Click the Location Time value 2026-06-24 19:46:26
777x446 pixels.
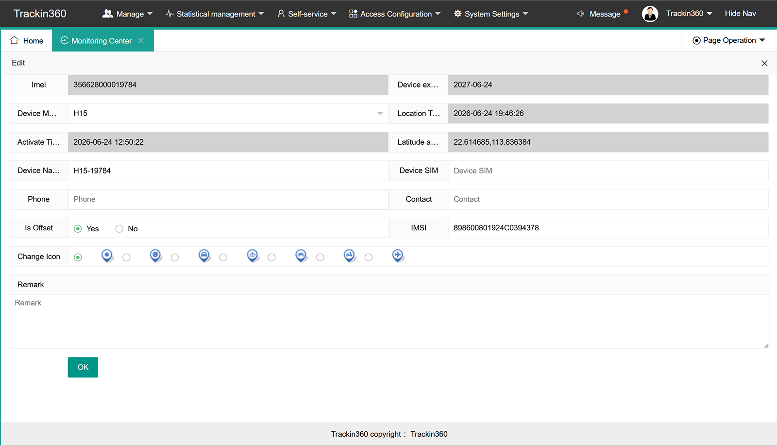[489, 113]
